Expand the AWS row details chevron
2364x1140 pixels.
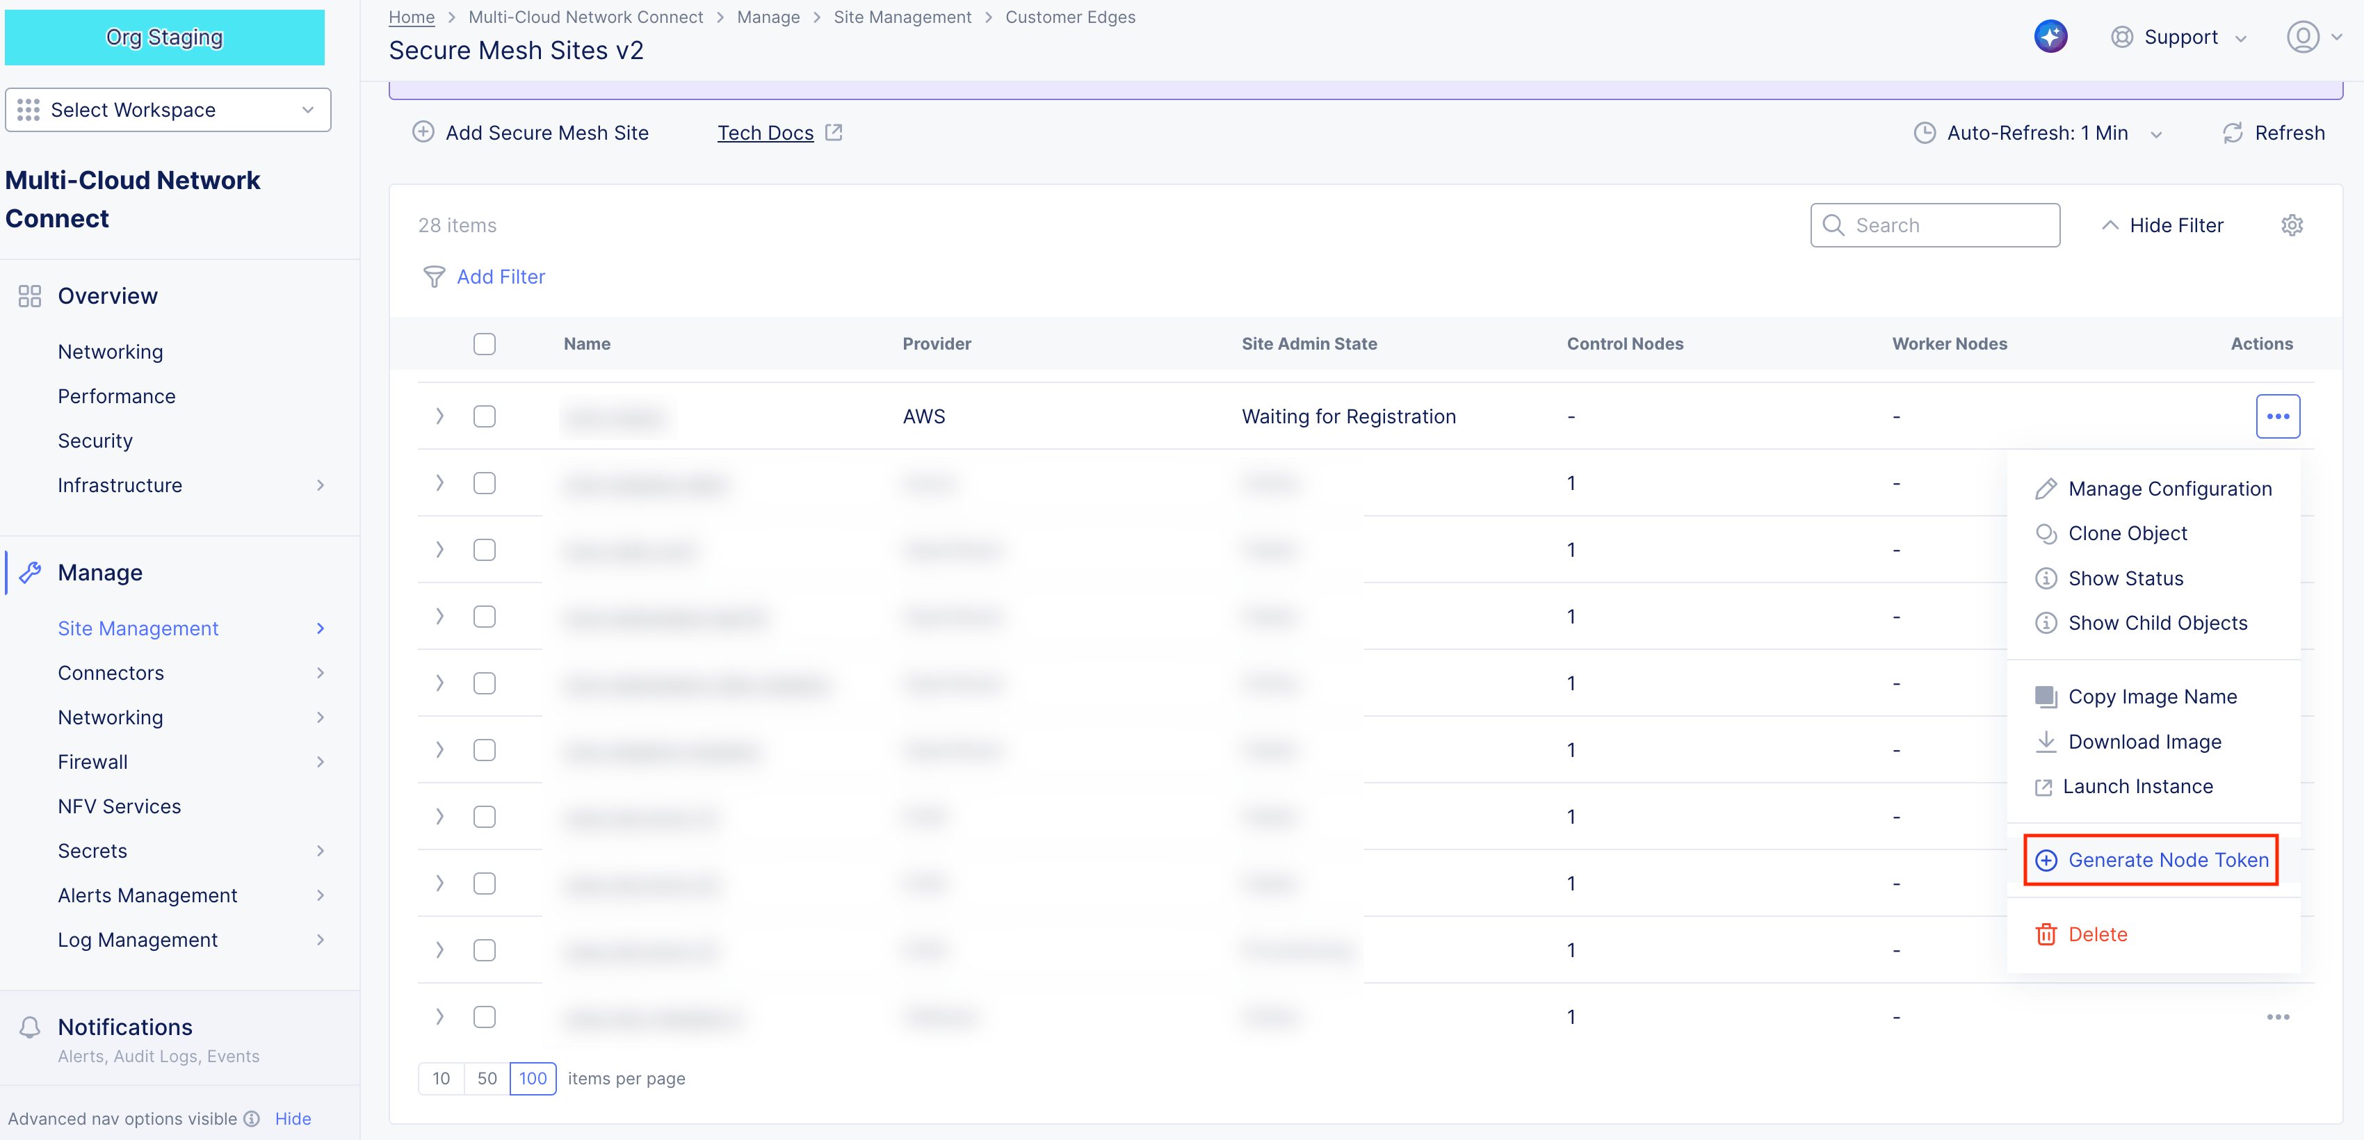[439, 416]
